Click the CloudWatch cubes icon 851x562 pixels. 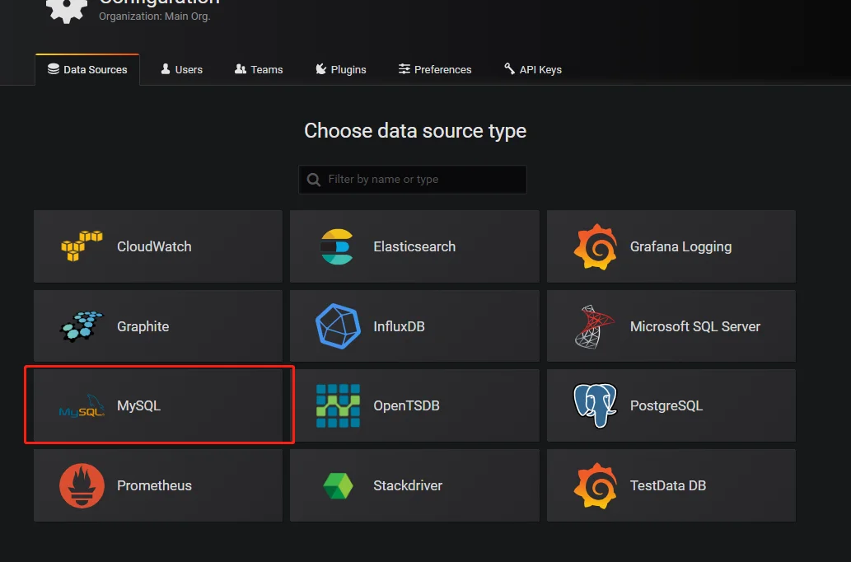[x=82, y=246]
